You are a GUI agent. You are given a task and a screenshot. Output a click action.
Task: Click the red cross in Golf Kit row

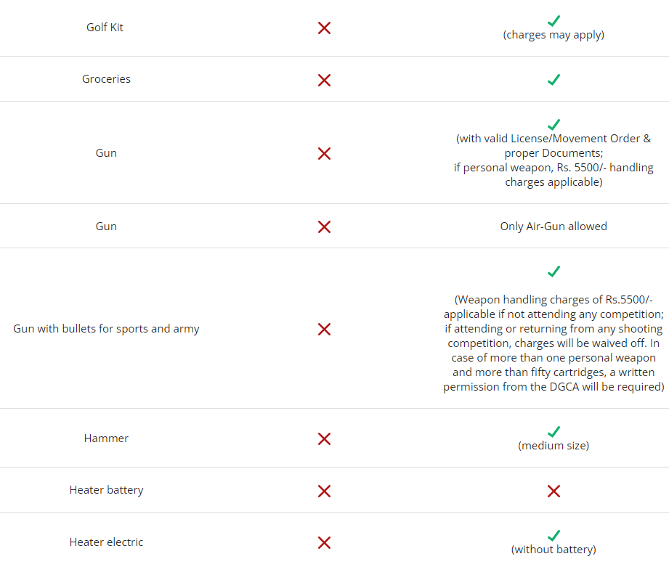pos(324,28)
